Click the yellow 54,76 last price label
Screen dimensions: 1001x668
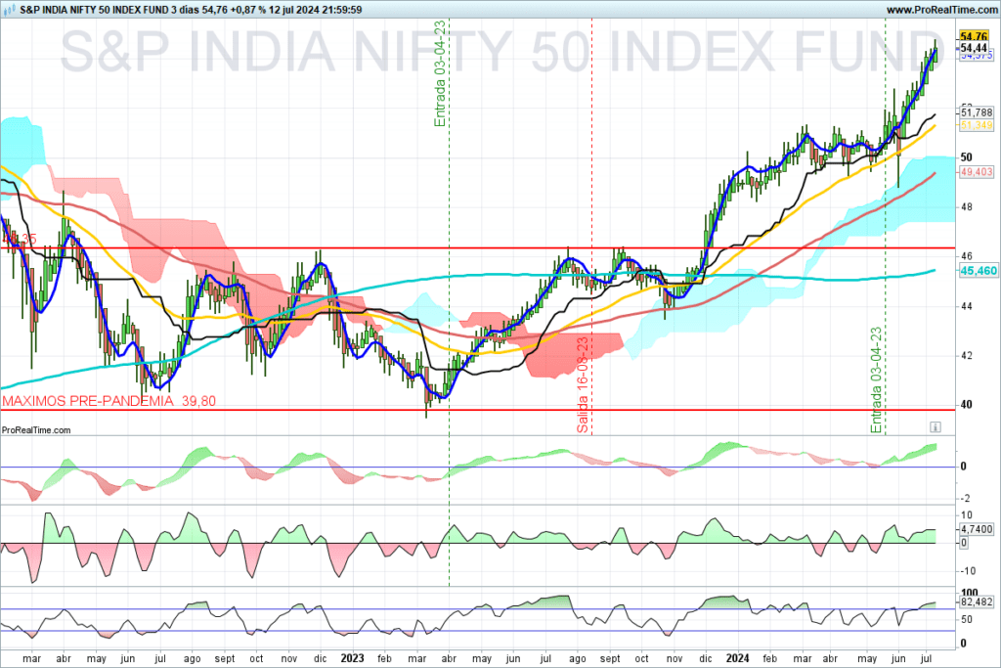tap(975, 37)
